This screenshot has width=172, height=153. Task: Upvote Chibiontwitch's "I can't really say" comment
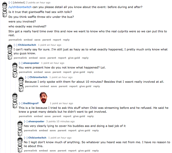pos(10,48)
